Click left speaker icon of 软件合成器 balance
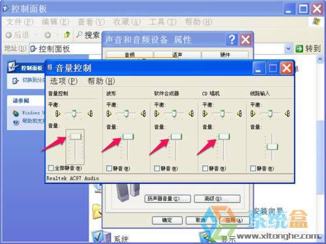Image resolution: width=326 pixels, height=244 pixels. tap(156, 114)
